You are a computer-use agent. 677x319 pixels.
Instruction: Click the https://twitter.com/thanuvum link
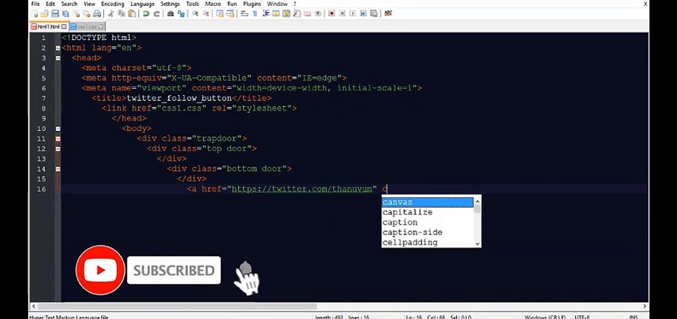point(302,189)
